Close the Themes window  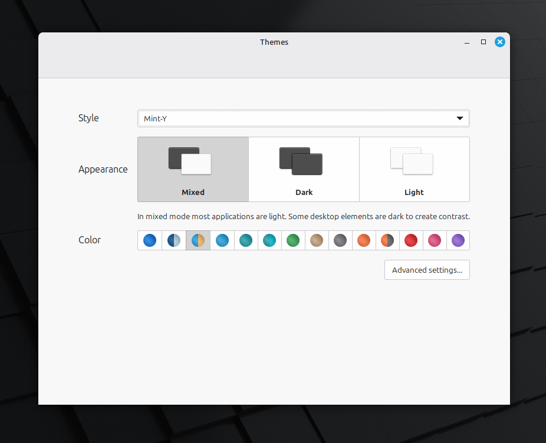pos(500,42)
